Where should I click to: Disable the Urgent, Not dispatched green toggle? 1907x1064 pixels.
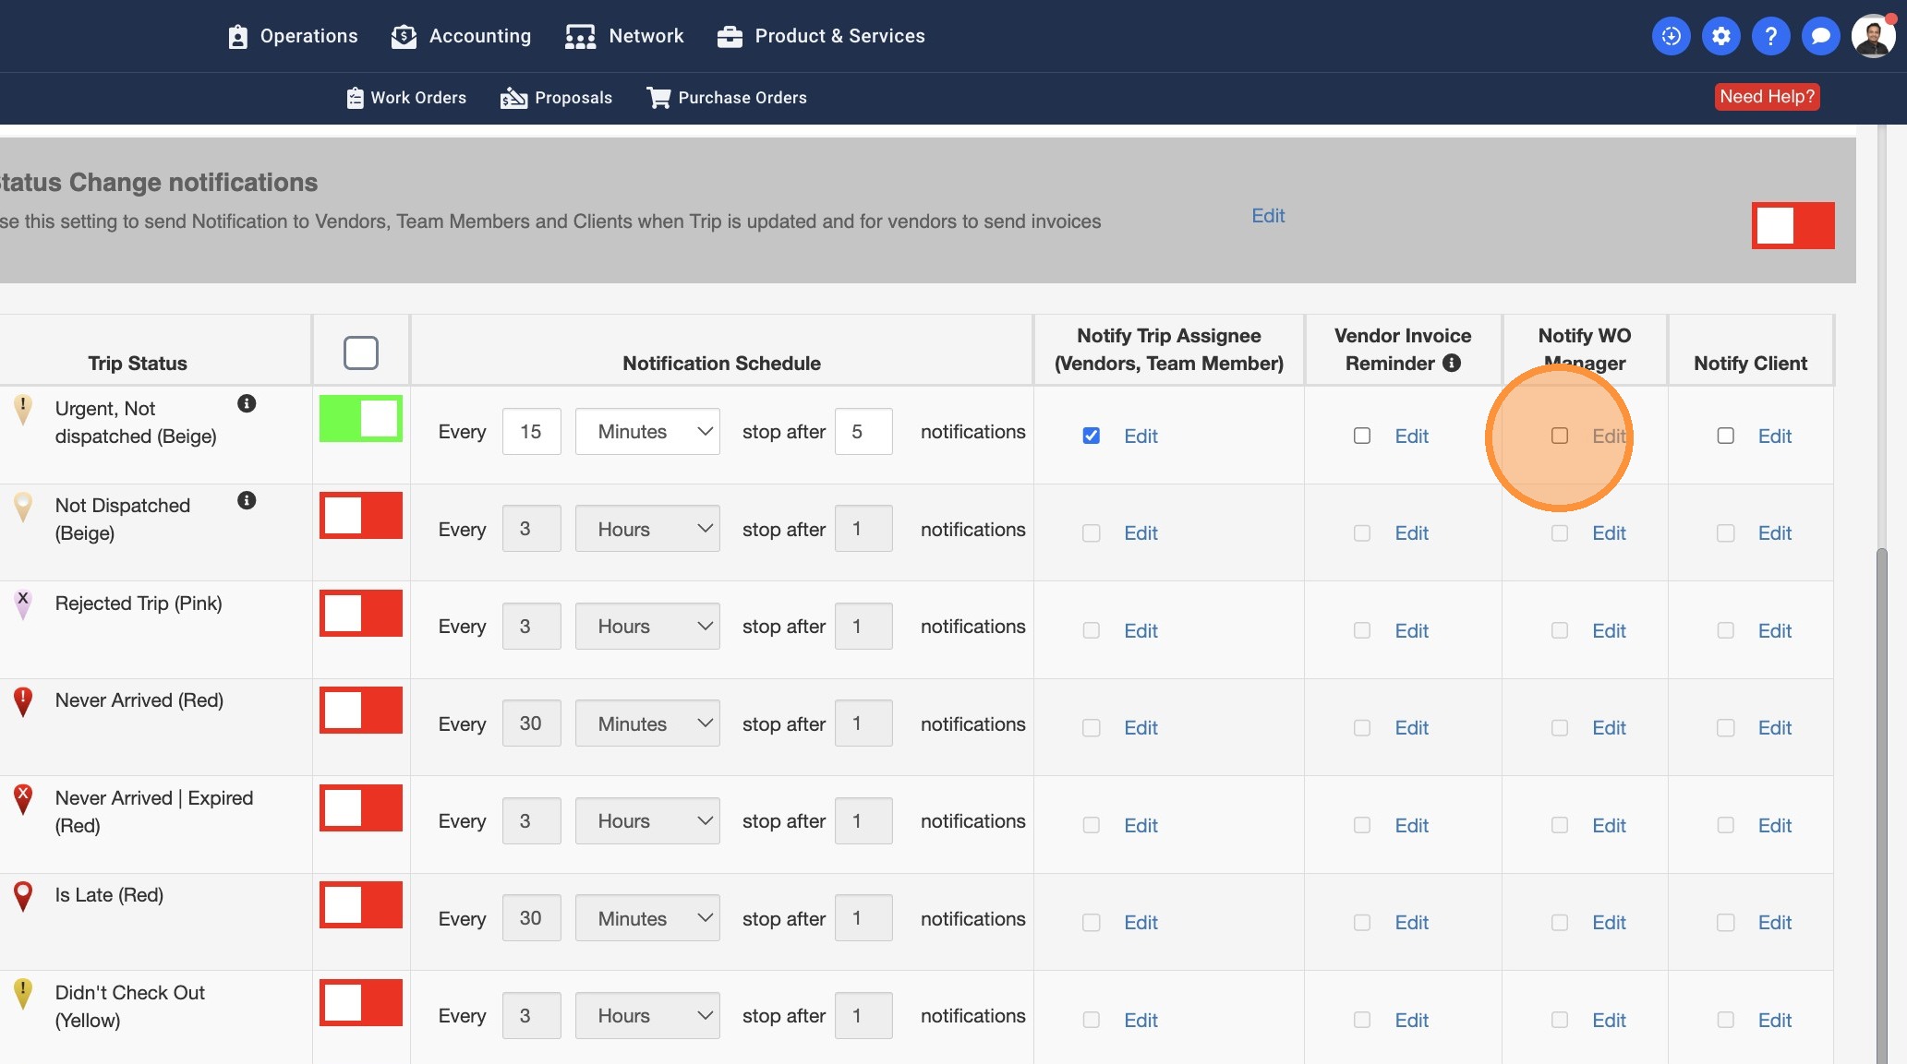click(361, 418)
